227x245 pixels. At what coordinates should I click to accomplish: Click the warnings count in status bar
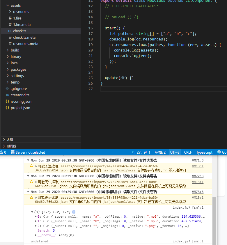tap(3, 152)
